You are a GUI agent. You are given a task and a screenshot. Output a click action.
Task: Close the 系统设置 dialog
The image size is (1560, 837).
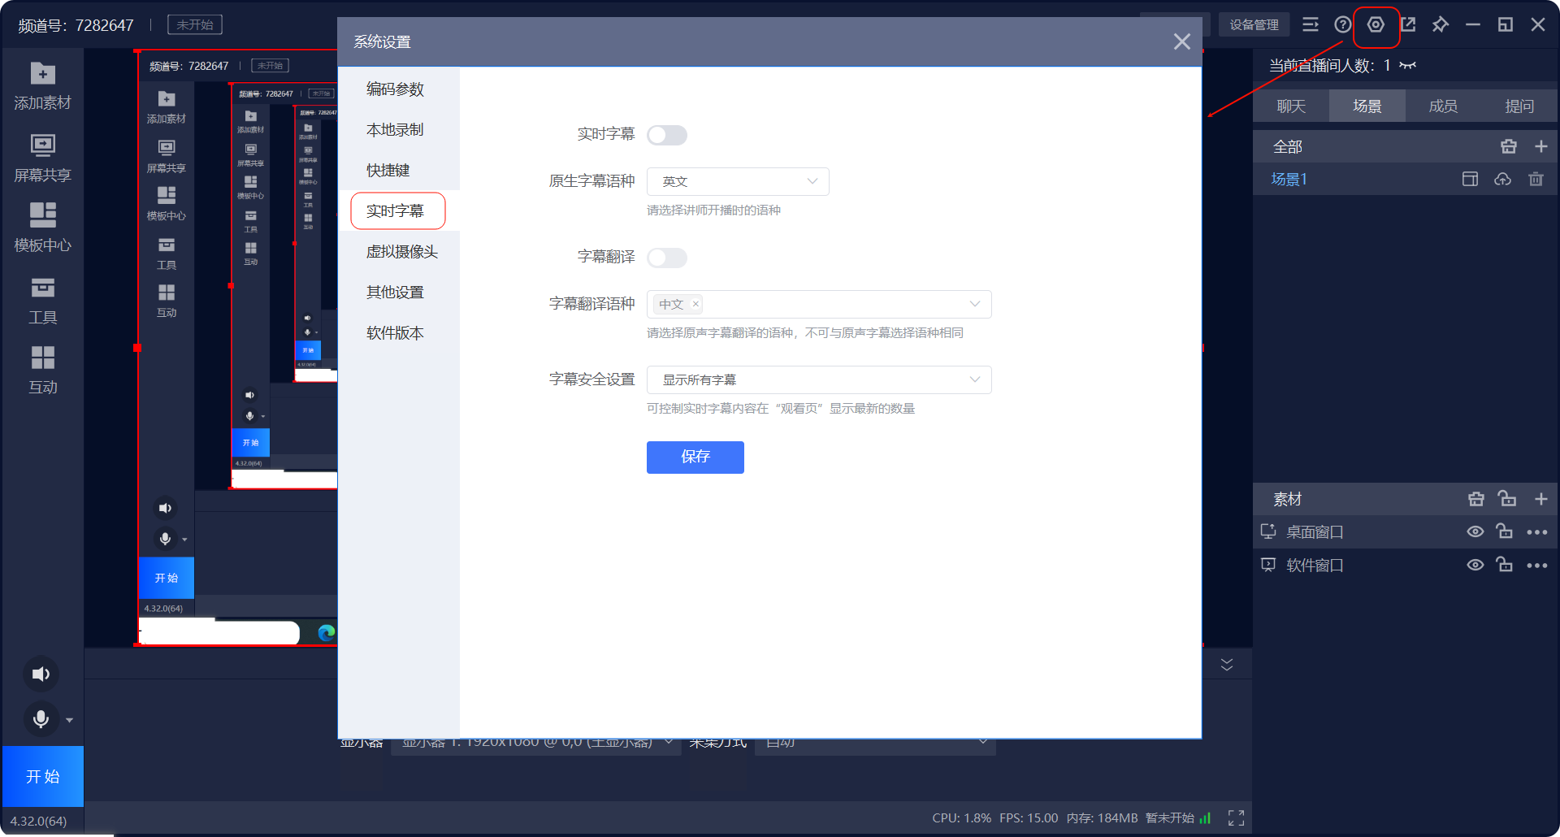coord(1182,41)
